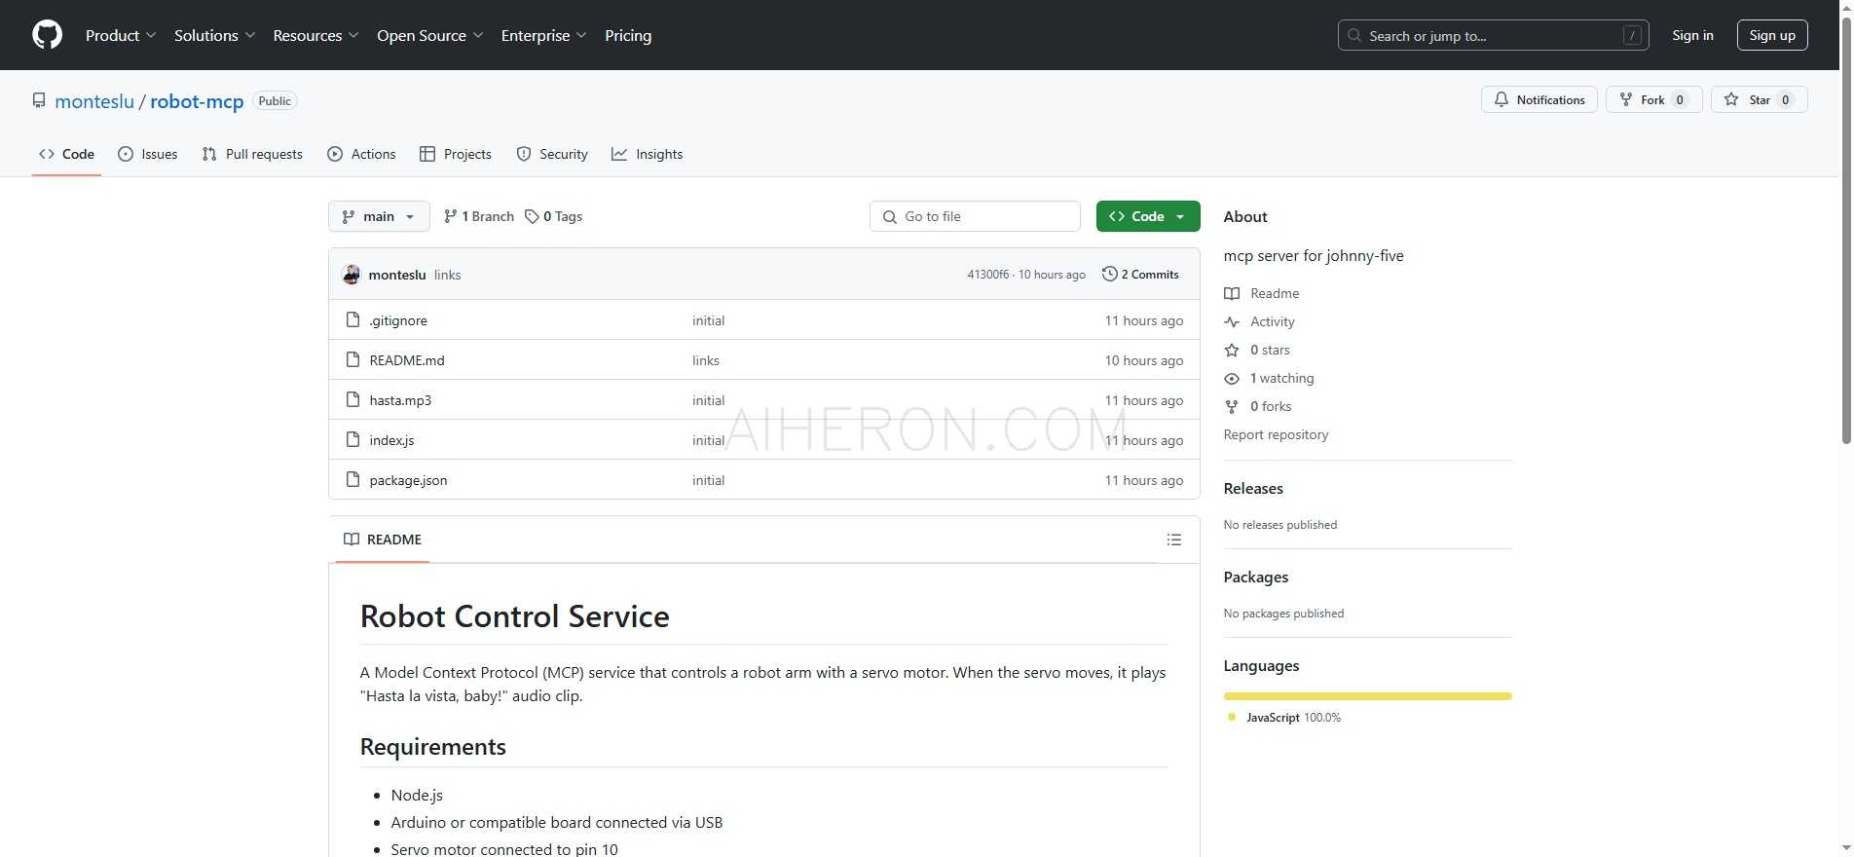
Task: Open the 'links' commit message in header row
Action: [448, 275]
